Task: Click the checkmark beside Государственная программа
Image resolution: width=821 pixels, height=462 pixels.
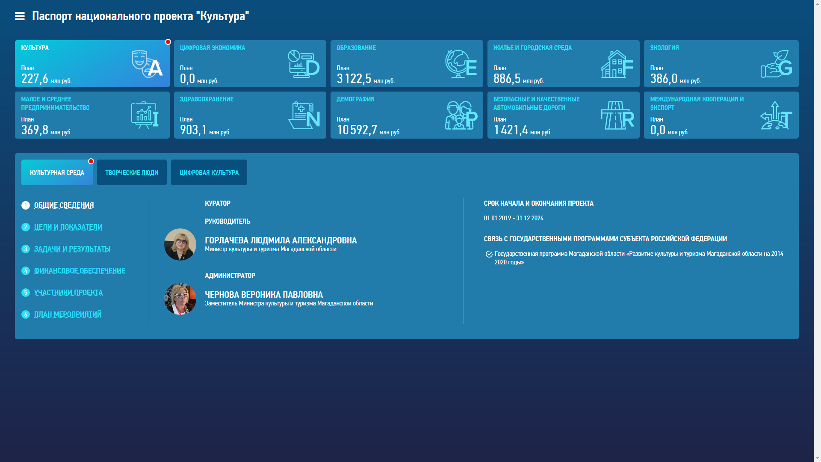Action: point(489,254)
